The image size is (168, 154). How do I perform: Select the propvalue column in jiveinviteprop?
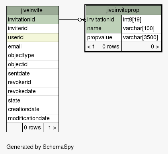pyautogui.click(x=104, y=37)
